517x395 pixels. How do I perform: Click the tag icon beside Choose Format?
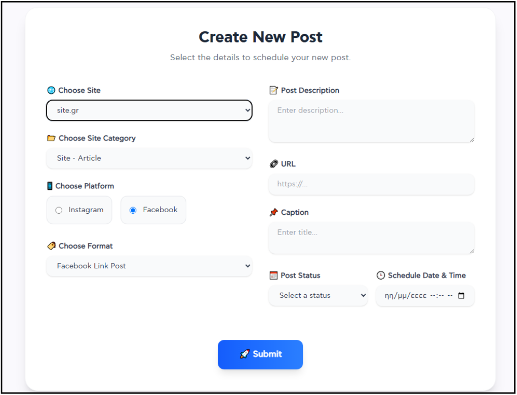[51, 246]
